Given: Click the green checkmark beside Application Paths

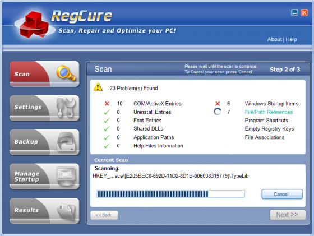Looking at the screenshot, I should point(107,137).
